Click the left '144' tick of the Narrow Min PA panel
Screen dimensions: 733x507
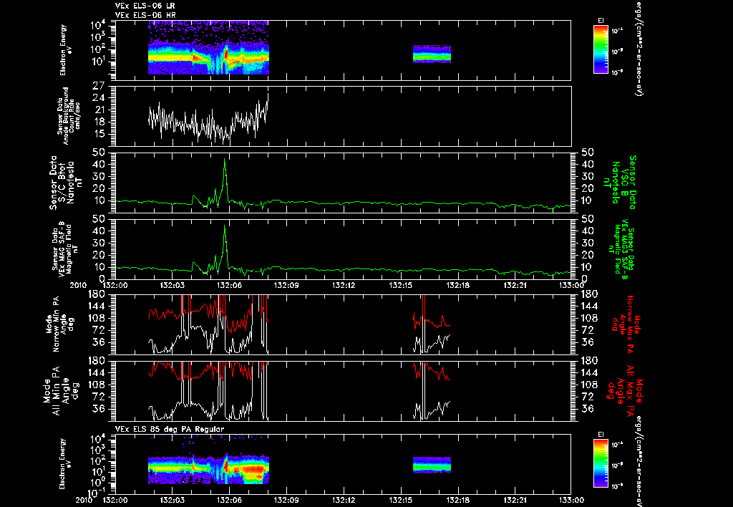[x=96, y=306]
